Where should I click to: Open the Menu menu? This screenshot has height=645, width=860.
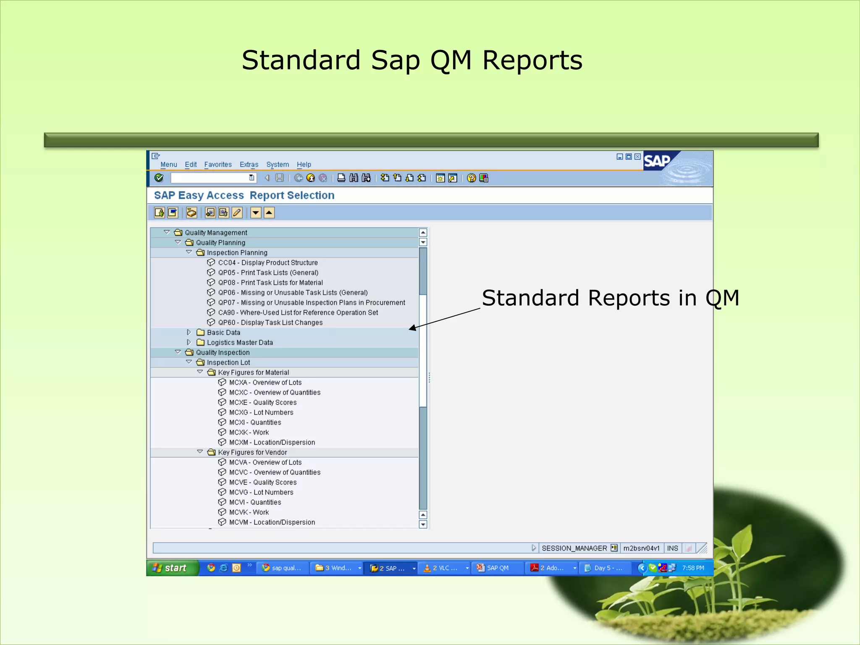[x=168, y=165]
